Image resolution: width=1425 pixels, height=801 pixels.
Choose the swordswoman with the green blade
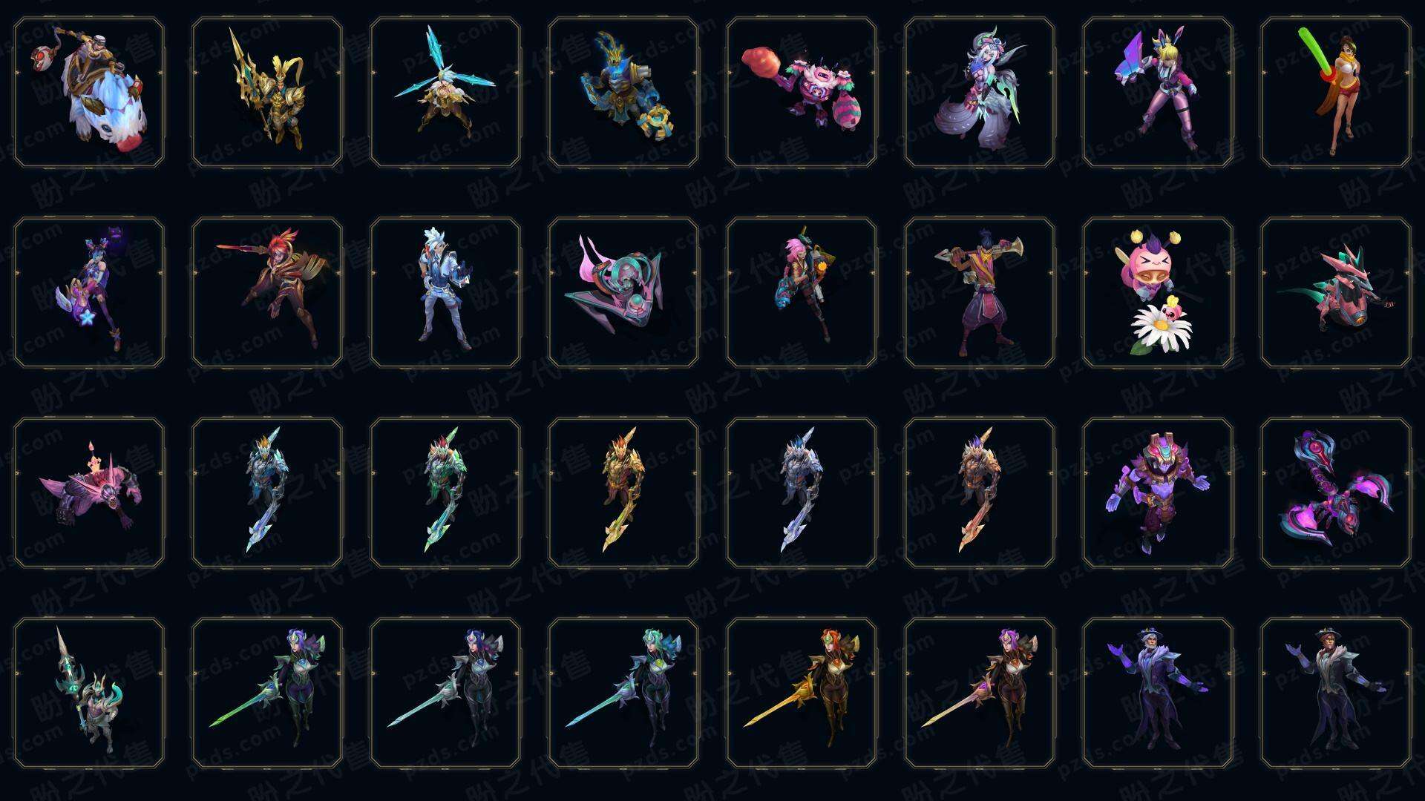267,693
